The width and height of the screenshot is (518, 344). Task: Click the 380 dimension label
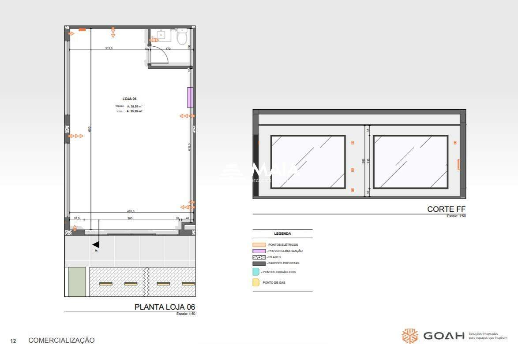130,218
